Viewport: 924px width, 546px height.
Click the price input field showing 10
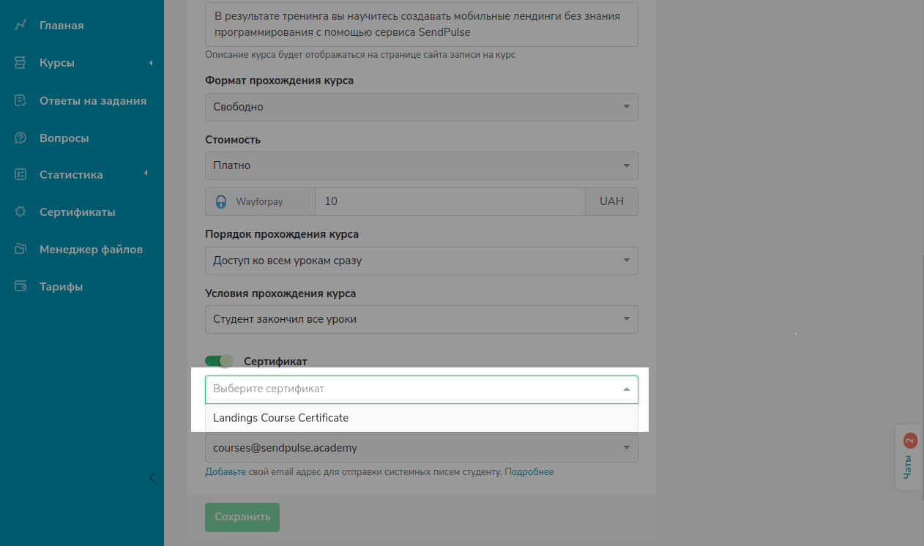[x=450, y=201]
